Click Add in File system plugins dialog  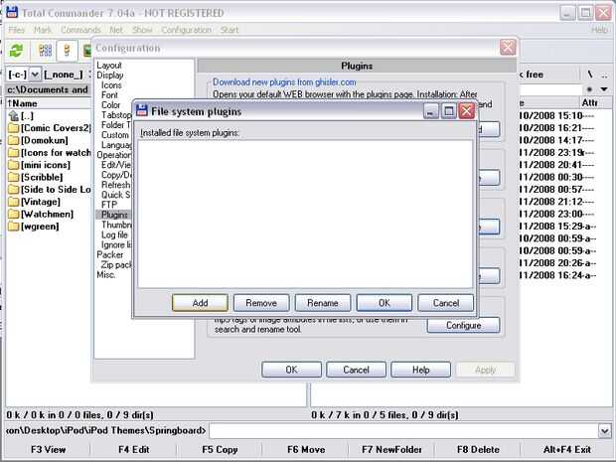tap(200, 303)
